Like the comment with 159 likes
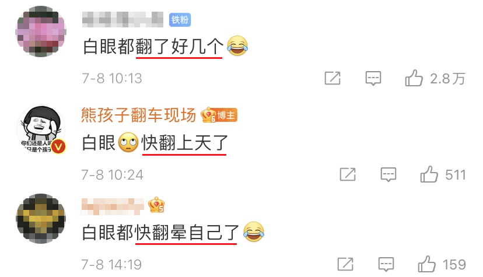 click(x=426, y=264)
